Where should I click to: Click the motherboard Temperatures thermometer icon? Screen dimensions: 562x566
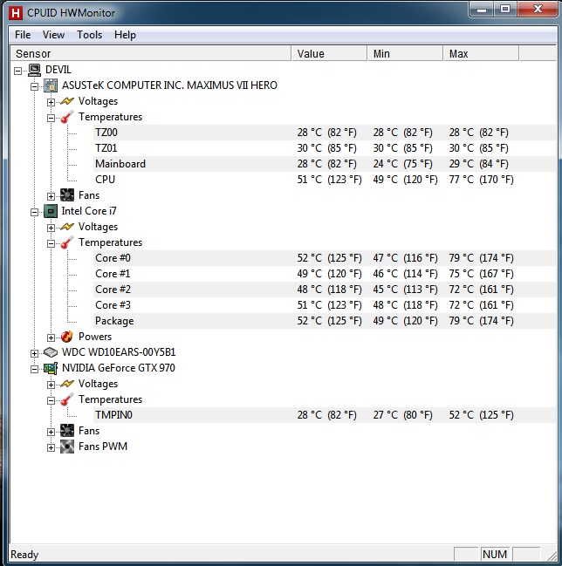click(x=67, y=117)
